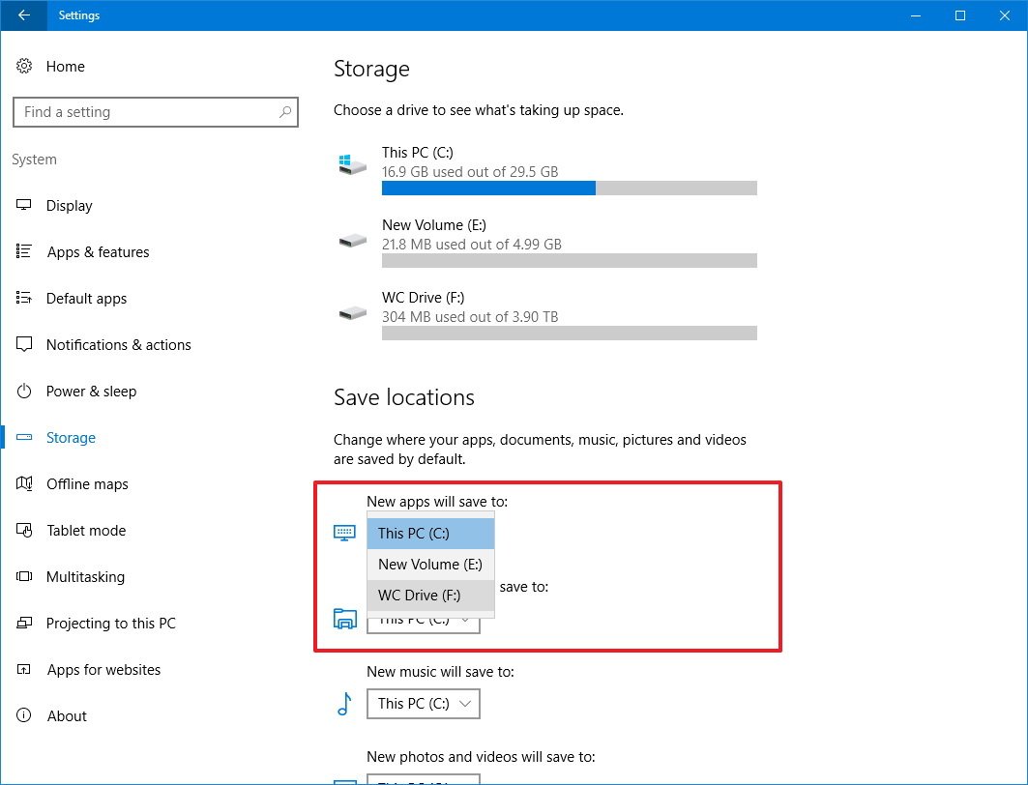1028x785 pixels.
Task: Open the New music will save to dropdown
Action: (x=423, y=704)
